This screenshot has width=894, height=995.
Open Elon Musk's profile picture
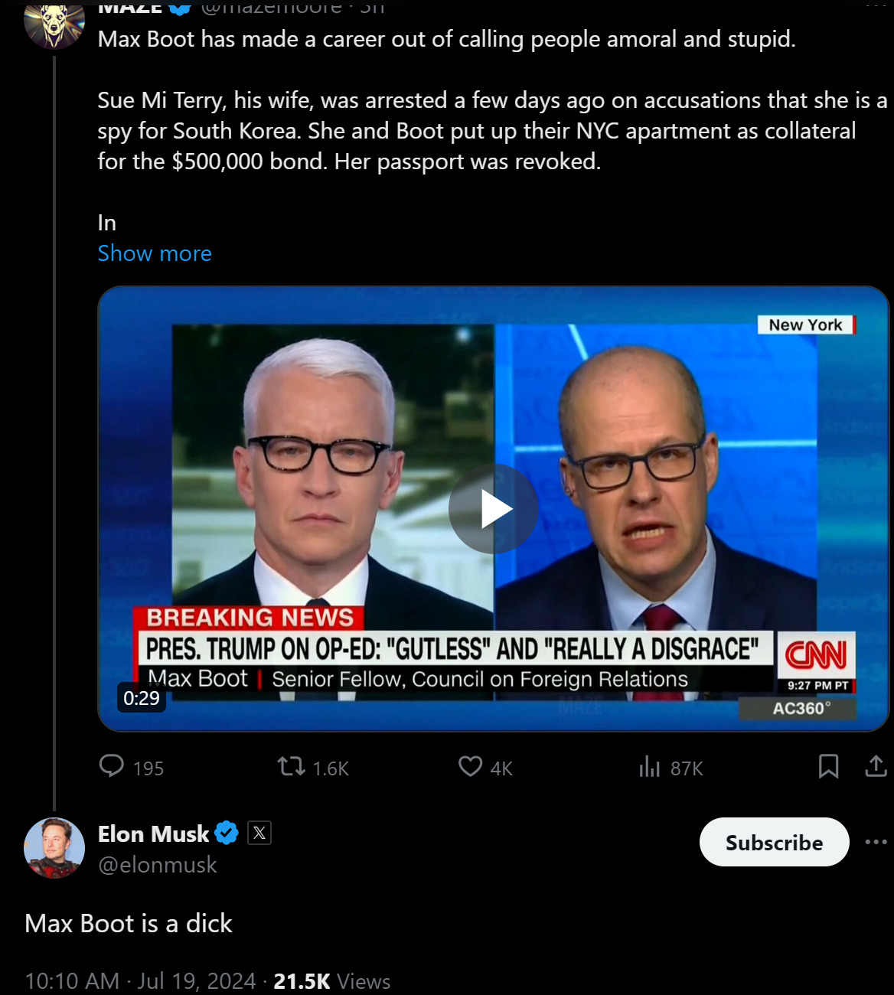54,847
